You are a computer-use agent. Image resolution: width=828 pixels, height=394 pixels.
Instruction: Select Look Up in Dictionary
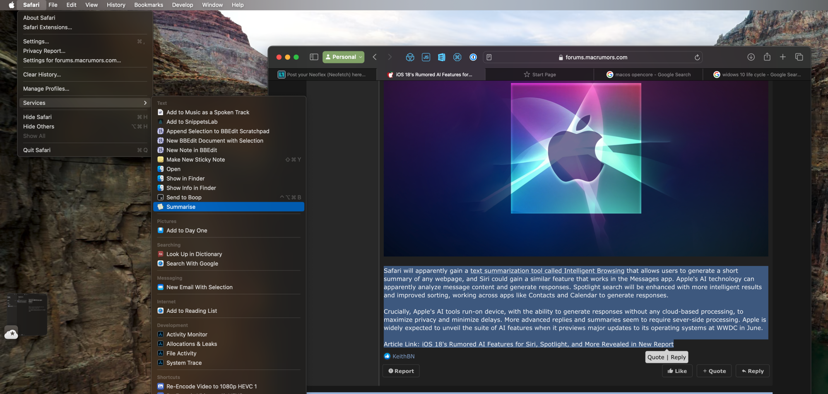pos(229,254)
